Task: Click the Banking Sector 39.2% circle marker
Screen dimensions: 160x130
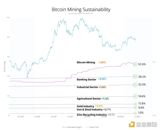Action: (x=135, y=76)
